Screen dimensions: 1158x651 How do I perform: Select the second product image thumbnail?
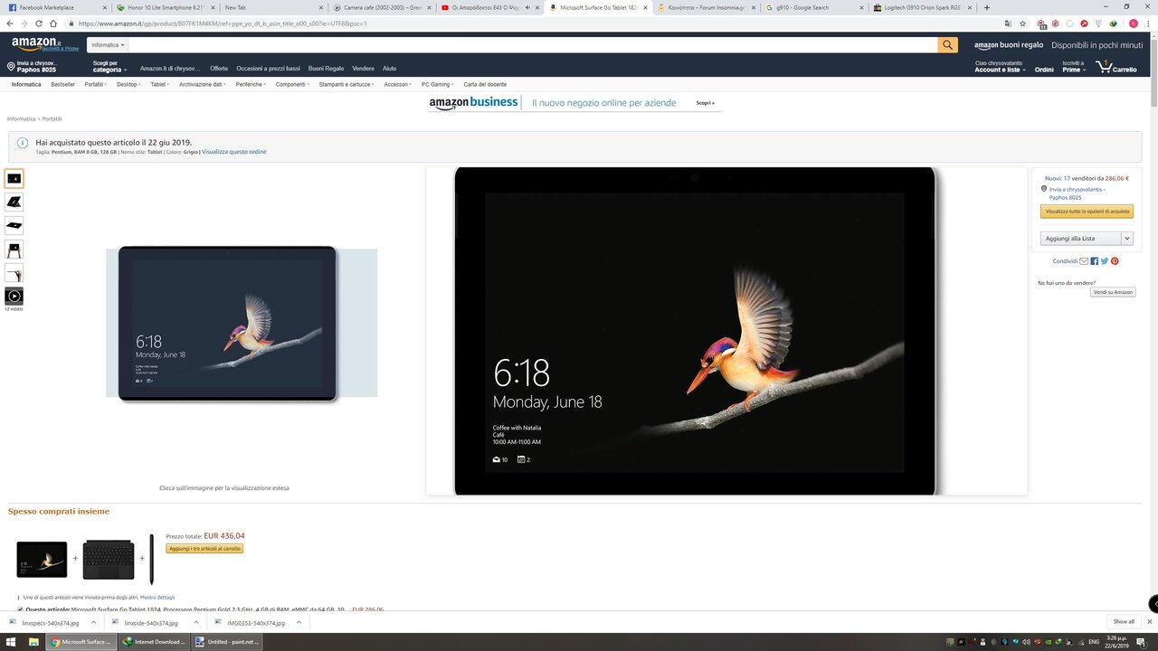coord(14,202)
